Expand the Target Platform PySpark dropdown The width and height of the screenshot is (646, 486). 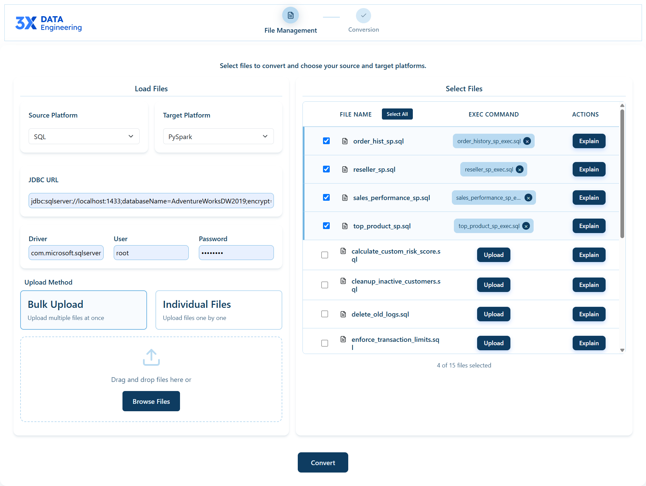coord(218,136)
